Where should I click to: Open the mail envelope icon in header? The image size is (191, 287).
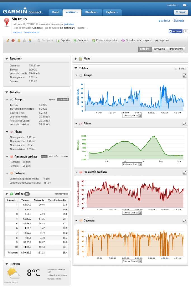point(184,5)
